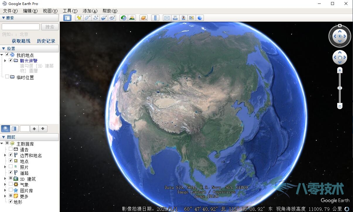The height and width of the screenshot is (212, 353).
Task: Click the Record a Tour camera icon
Action: click(112, 18)
